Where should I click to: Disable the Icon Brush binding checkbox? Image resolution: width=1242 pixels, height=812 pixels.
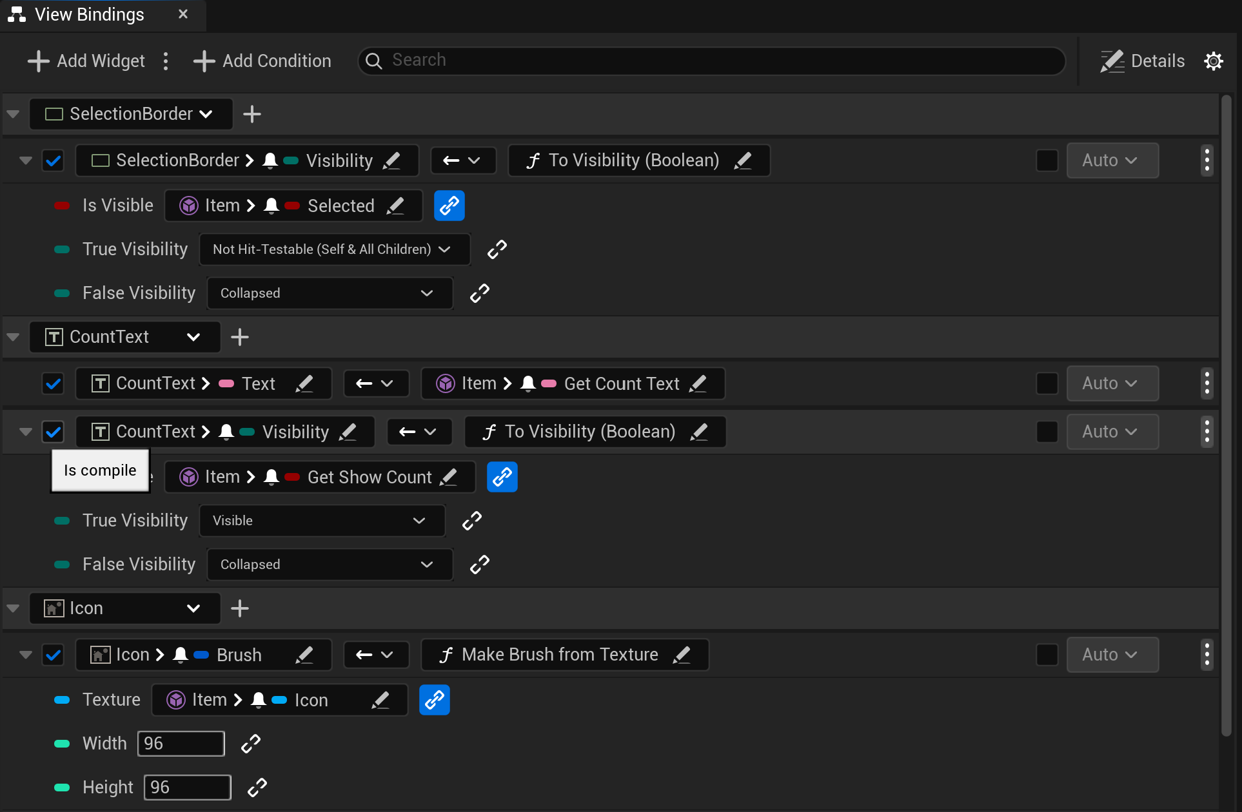54,655
